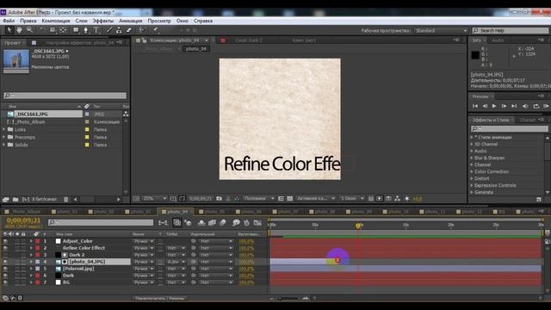Open the Анимация menu
The width and height of the screenshot is (551, 310).
pos(130,21)
